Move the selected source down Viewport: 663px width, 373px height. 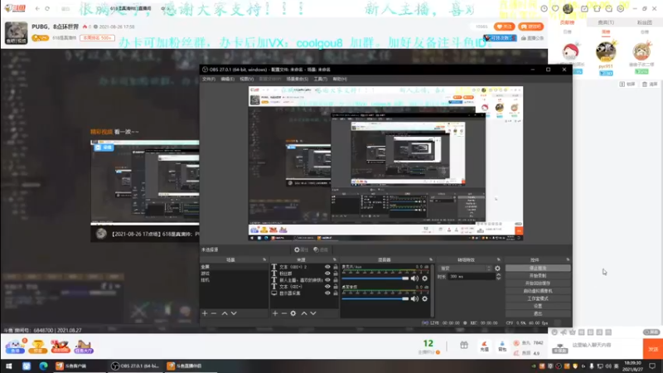[x=313, y=313]
